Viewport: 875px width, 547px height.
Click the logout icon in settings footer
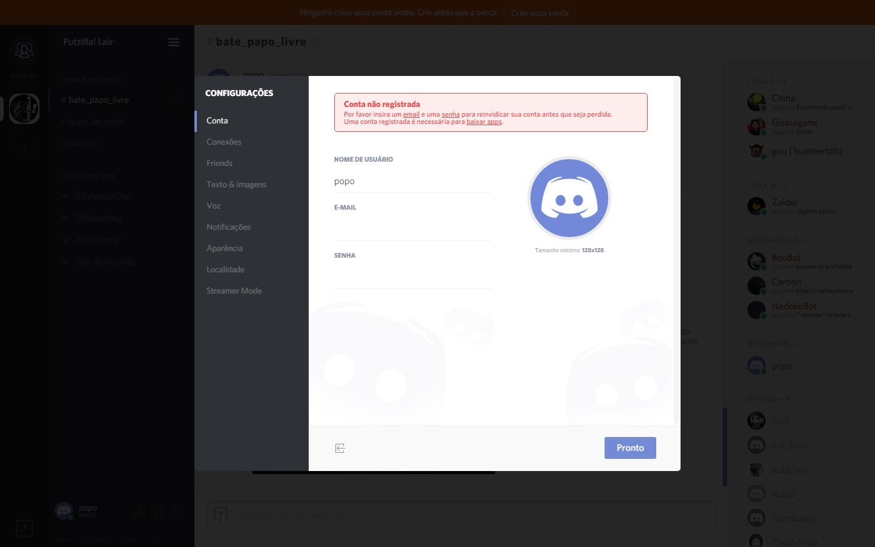click(340, 448)
